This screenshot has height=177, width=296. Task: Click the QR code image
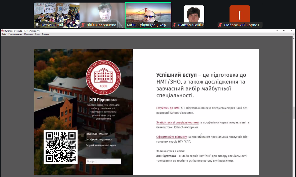61,147
